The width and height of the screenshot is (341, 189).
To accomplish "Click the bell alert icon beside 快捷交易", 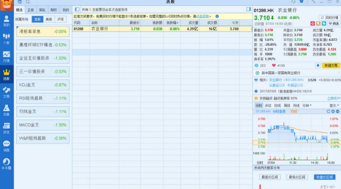I will [x=318, y=65].
